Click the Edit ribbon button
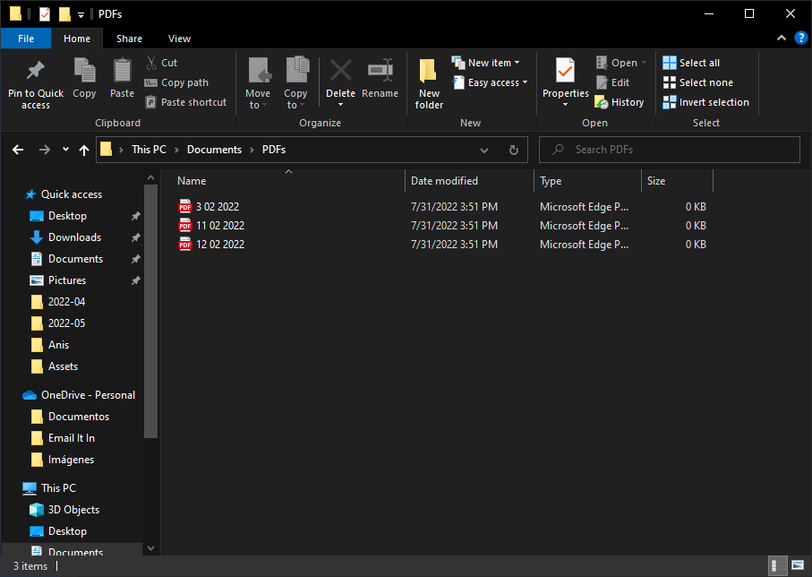This screenshot has width=812, height=577. (x=612, y=82)
